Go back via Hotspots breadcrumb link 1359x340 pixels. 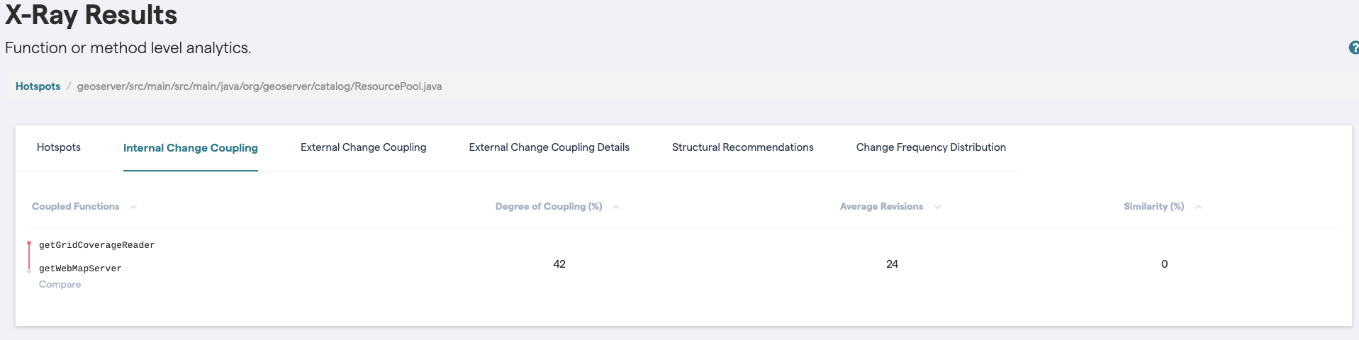tap(38, 86)
